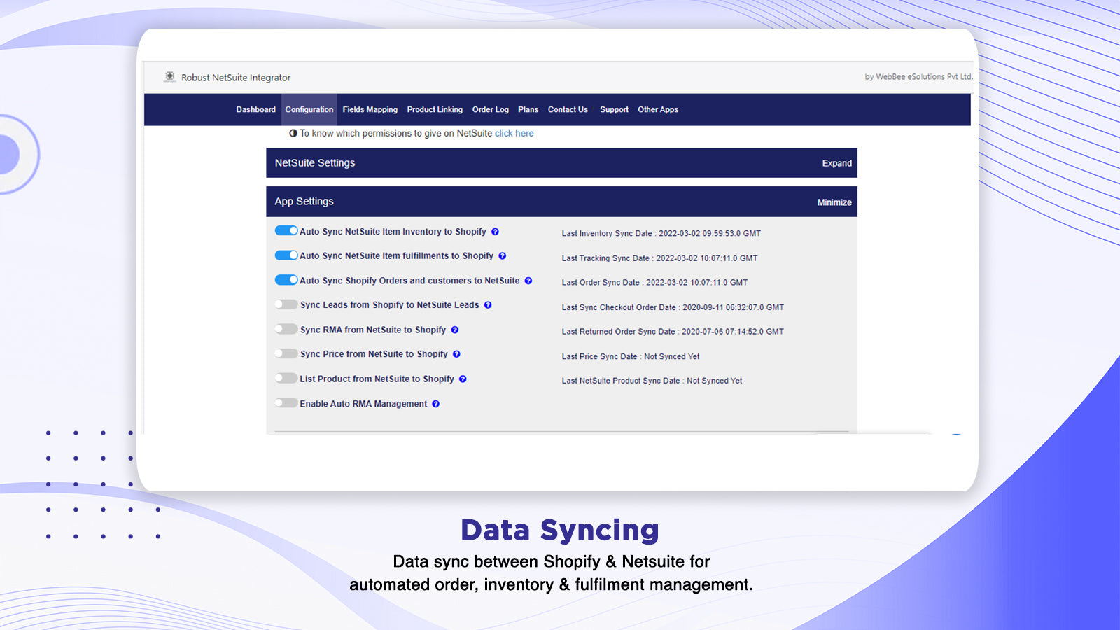Switch to the Fields Mapping tab
The width and height of the screenshot is (1120, 630).
[x=370, y=109]
